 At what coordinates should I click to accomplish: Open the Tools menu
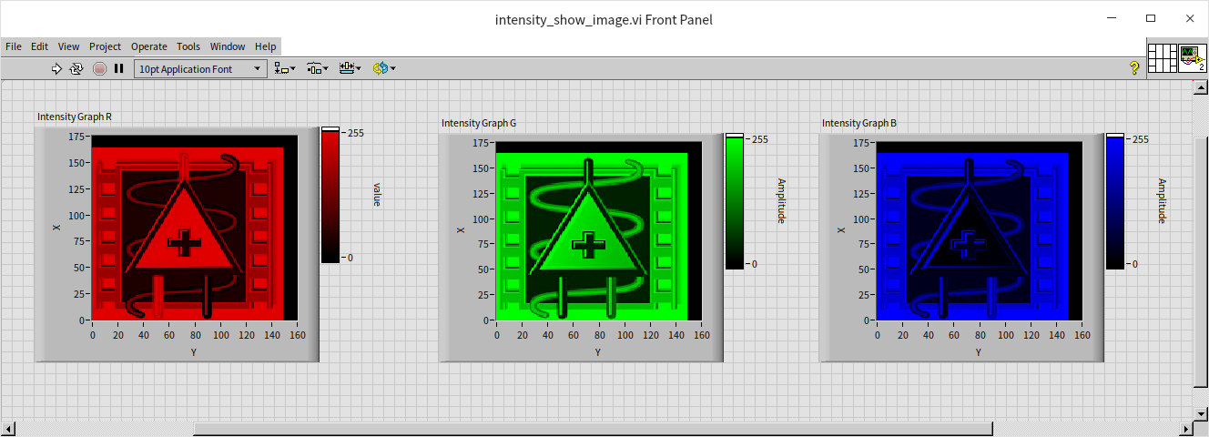click(x=188, y=46)
